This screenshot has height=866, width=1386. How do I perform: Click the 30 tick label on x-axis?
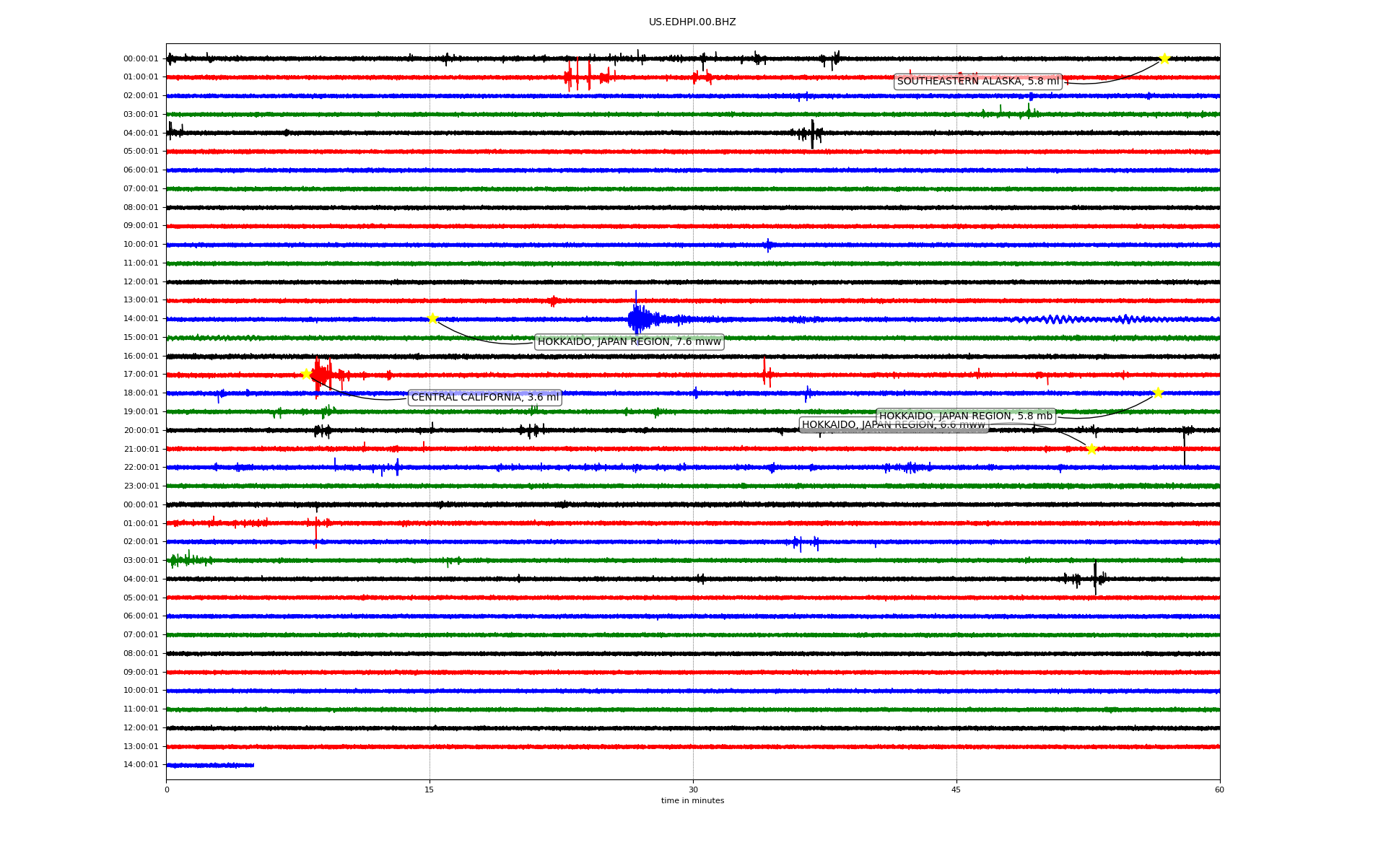[x=693, y=790]
